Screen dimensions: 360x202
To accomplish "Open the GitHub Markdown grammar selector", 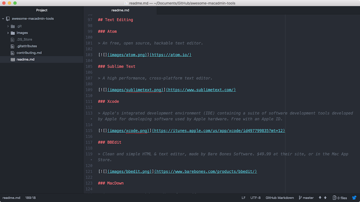I will pos(279,198).
